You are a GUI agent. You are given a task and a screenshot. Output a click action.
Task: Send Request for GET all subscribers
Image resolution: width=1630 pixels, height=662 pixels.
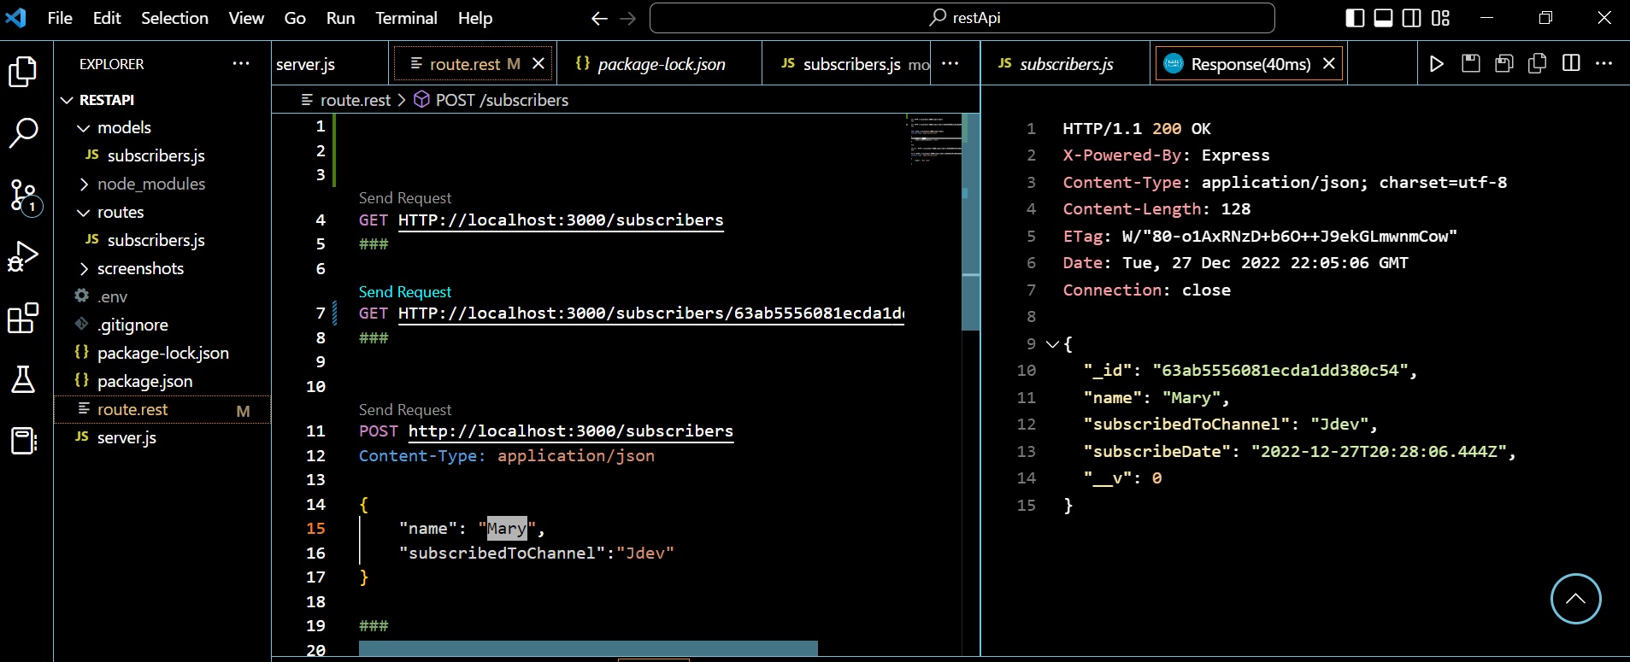405,198
